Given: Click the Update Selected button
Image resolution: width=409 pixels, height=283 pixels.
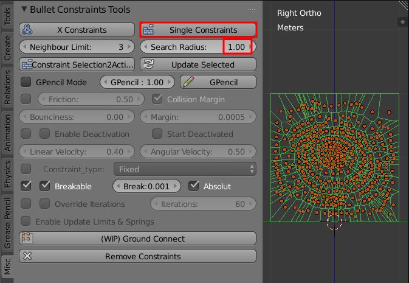Looking at the screenshot, I should point(198,65).
